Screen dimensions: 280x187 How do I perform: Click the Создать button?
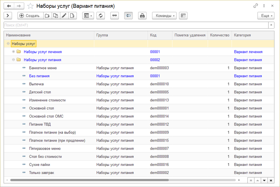[30, 16]
